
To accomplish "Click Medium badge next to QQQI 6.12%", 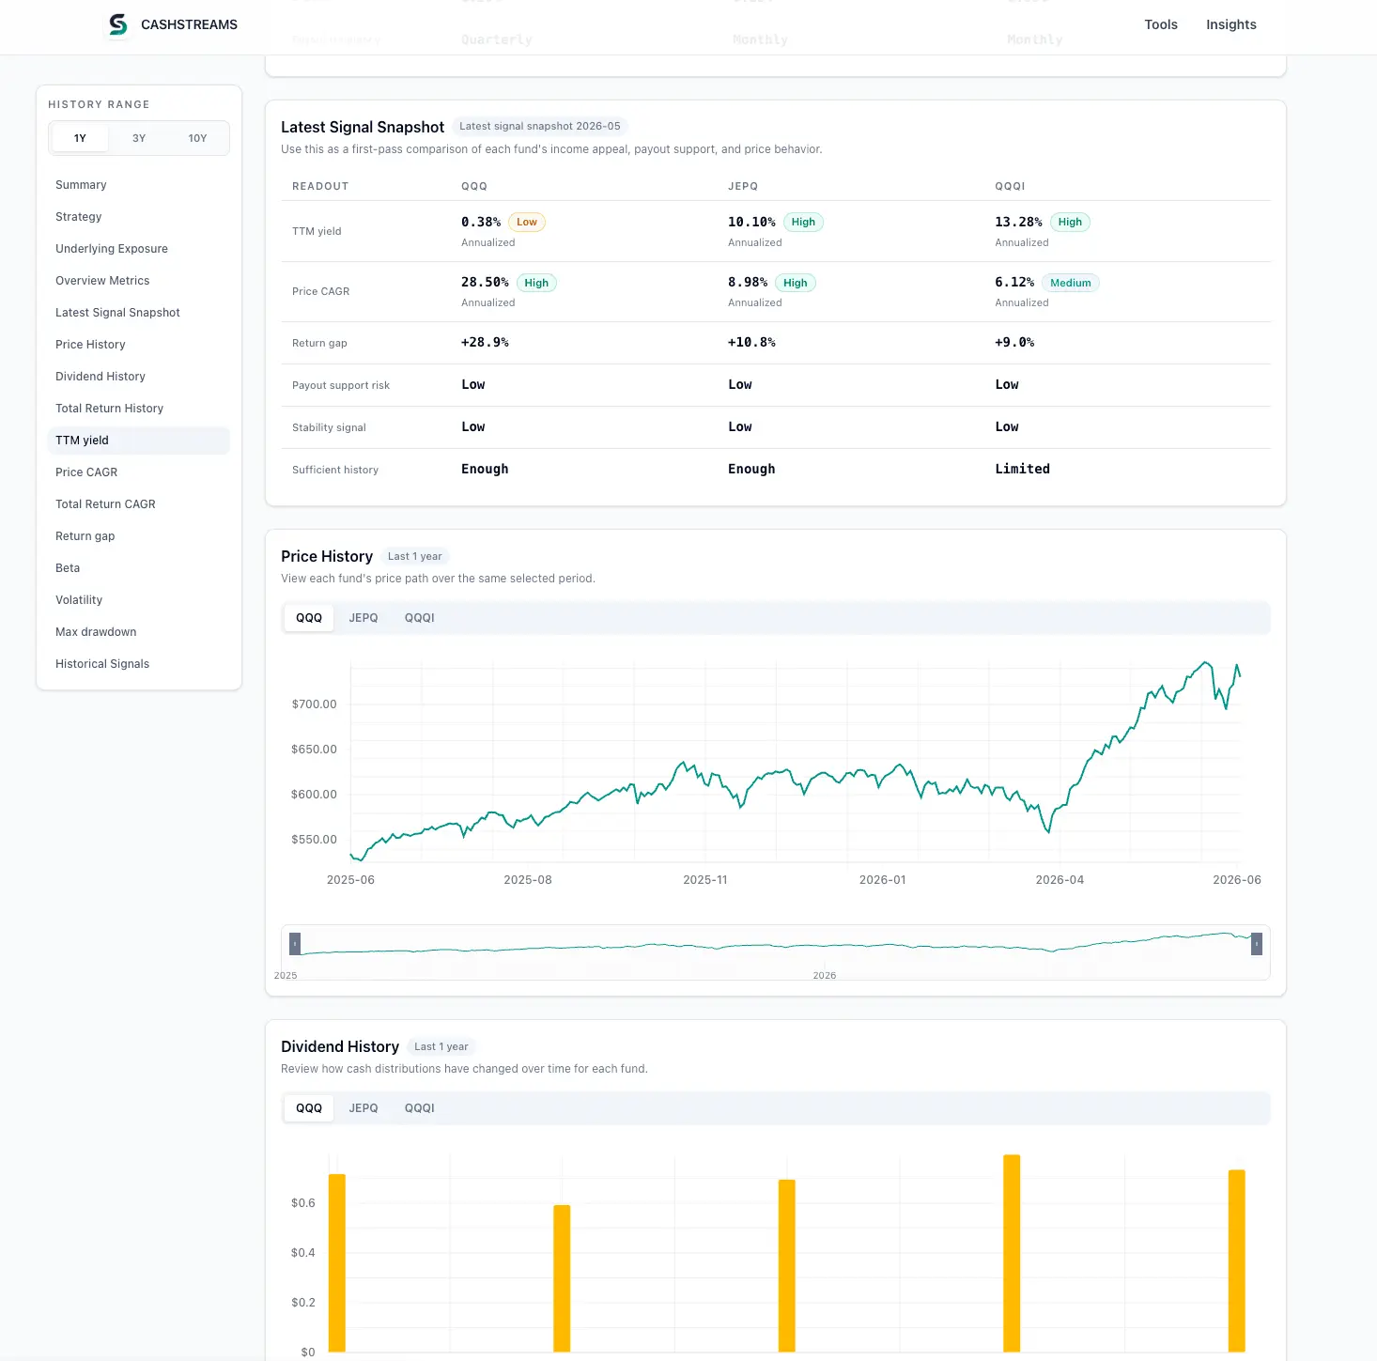I will click(x=1071, y=283).
